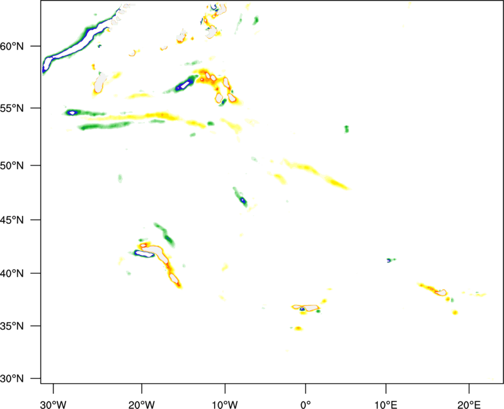Select the orange-yellow streak near 15°E, 38°N
This screenshot has height=409, width=504.
pyautogui.click(x=432, y=289)
